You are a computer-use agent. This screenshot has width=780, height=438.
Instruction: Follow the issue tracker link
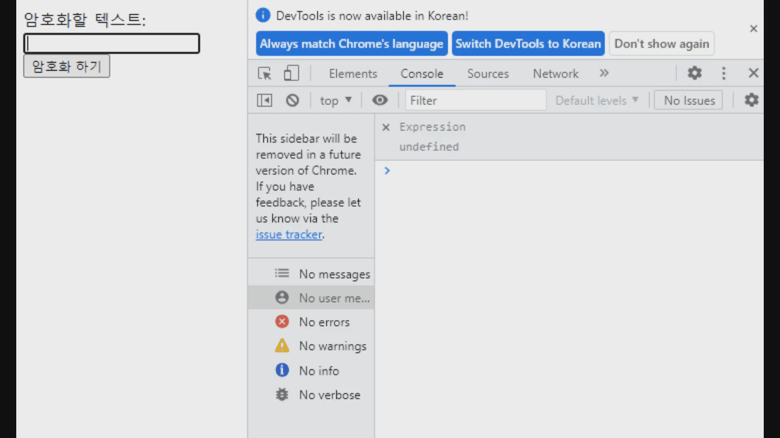288,234
